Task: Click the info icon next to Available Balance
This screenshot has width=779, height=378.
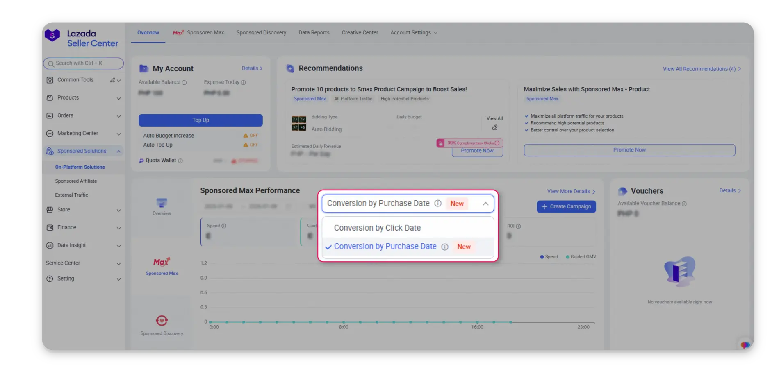Action: [184, 83]
